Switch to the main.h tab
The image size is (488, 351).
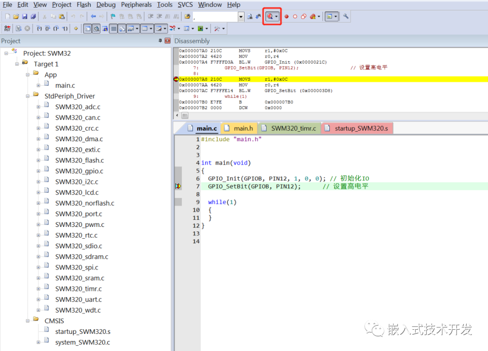coord(239,128)
